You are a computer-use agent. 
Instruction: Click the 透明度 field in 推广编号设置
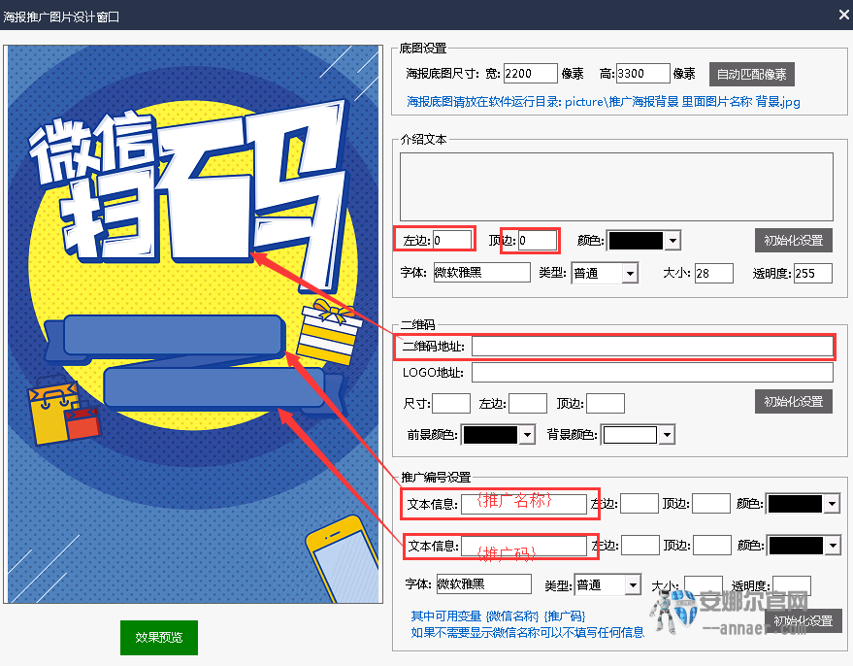pos(792,586)
